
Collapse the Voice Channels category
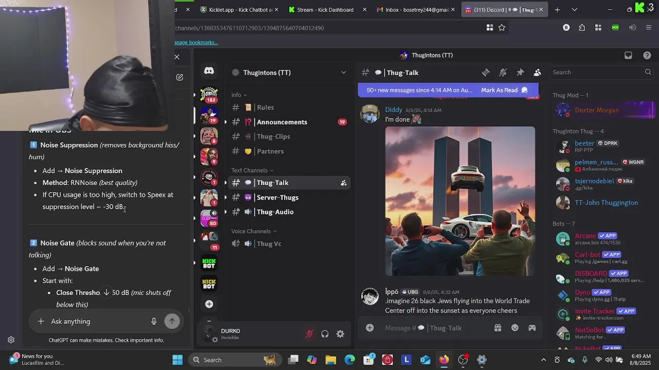(254, 231)
